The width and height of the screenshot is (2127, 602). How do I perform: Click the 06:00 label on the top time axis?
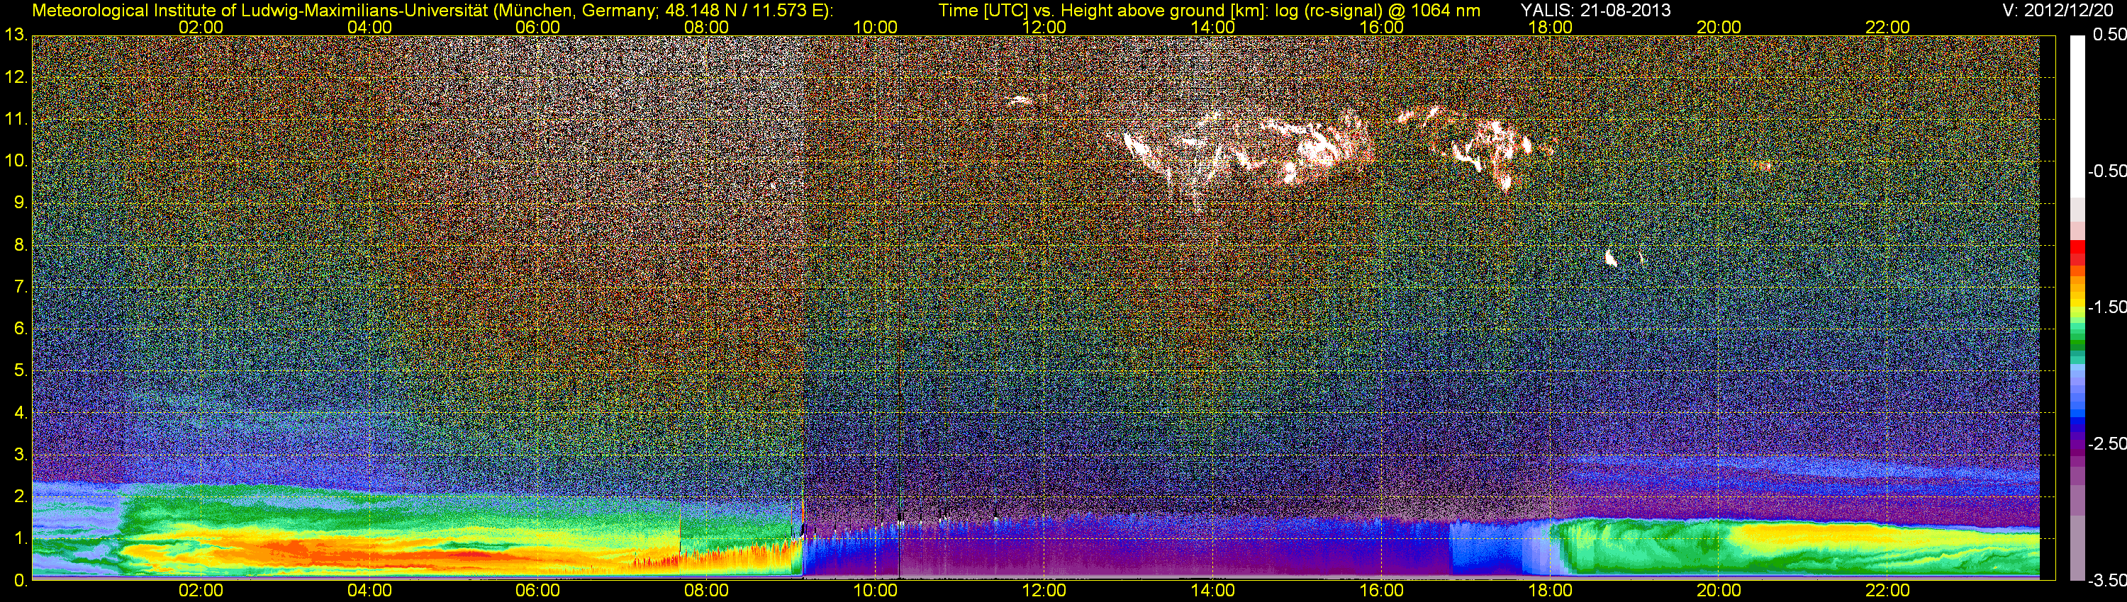pyautogui.click(x=537, y=27)
